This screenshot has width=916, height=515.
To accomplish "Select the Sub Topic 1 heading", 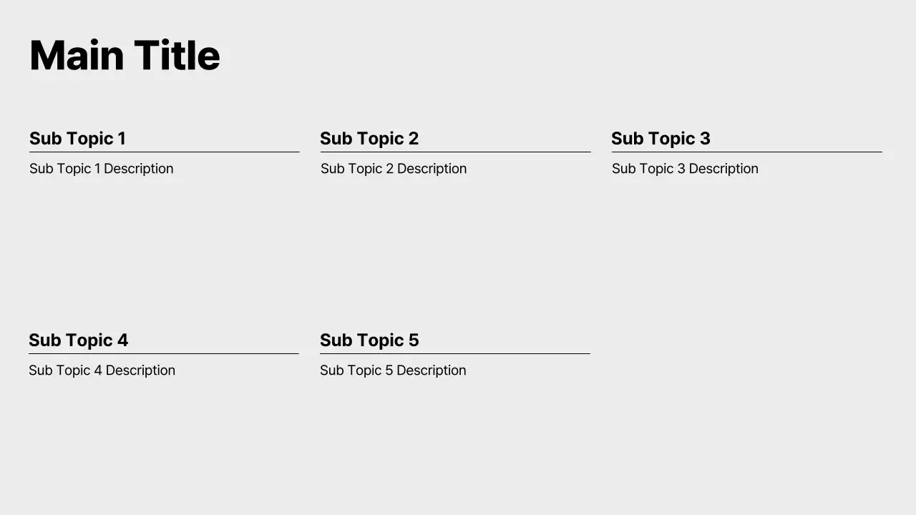I will (x=77, y=139).
